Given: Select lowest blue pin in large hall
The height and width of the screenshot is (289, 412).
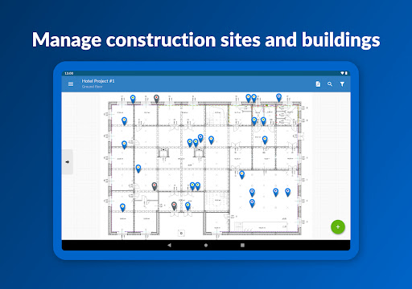Looking at the screenshot, I should click(252, 203).
